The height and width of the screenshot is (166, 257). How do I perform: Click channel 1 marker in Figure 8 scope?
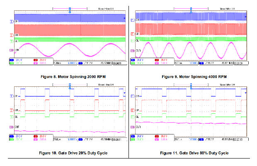pos(11,20)
